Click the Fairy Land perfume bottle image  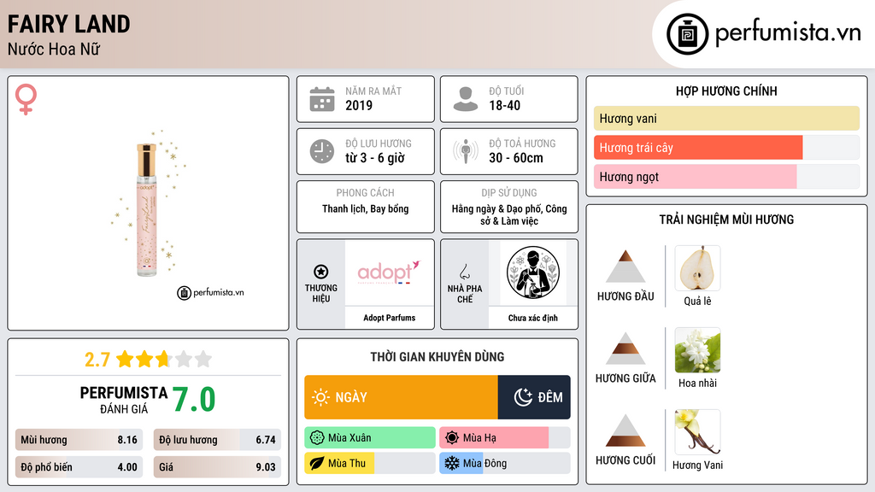coord(147,209)
